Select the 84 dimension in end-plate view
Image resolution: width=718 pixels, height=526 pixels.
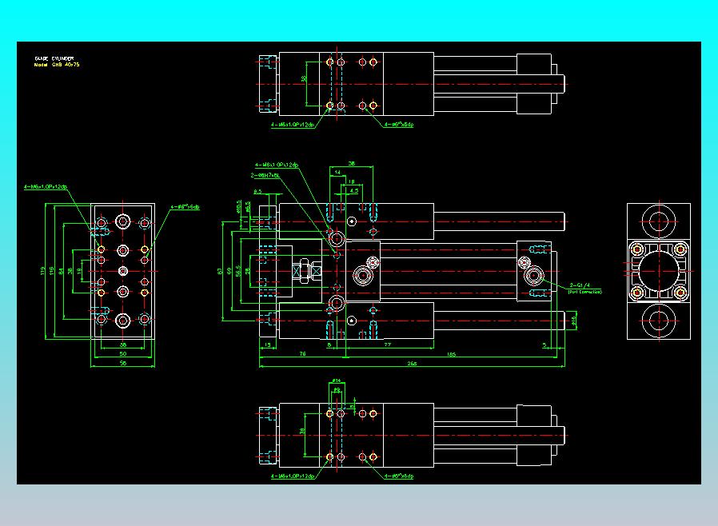[61, 271]
